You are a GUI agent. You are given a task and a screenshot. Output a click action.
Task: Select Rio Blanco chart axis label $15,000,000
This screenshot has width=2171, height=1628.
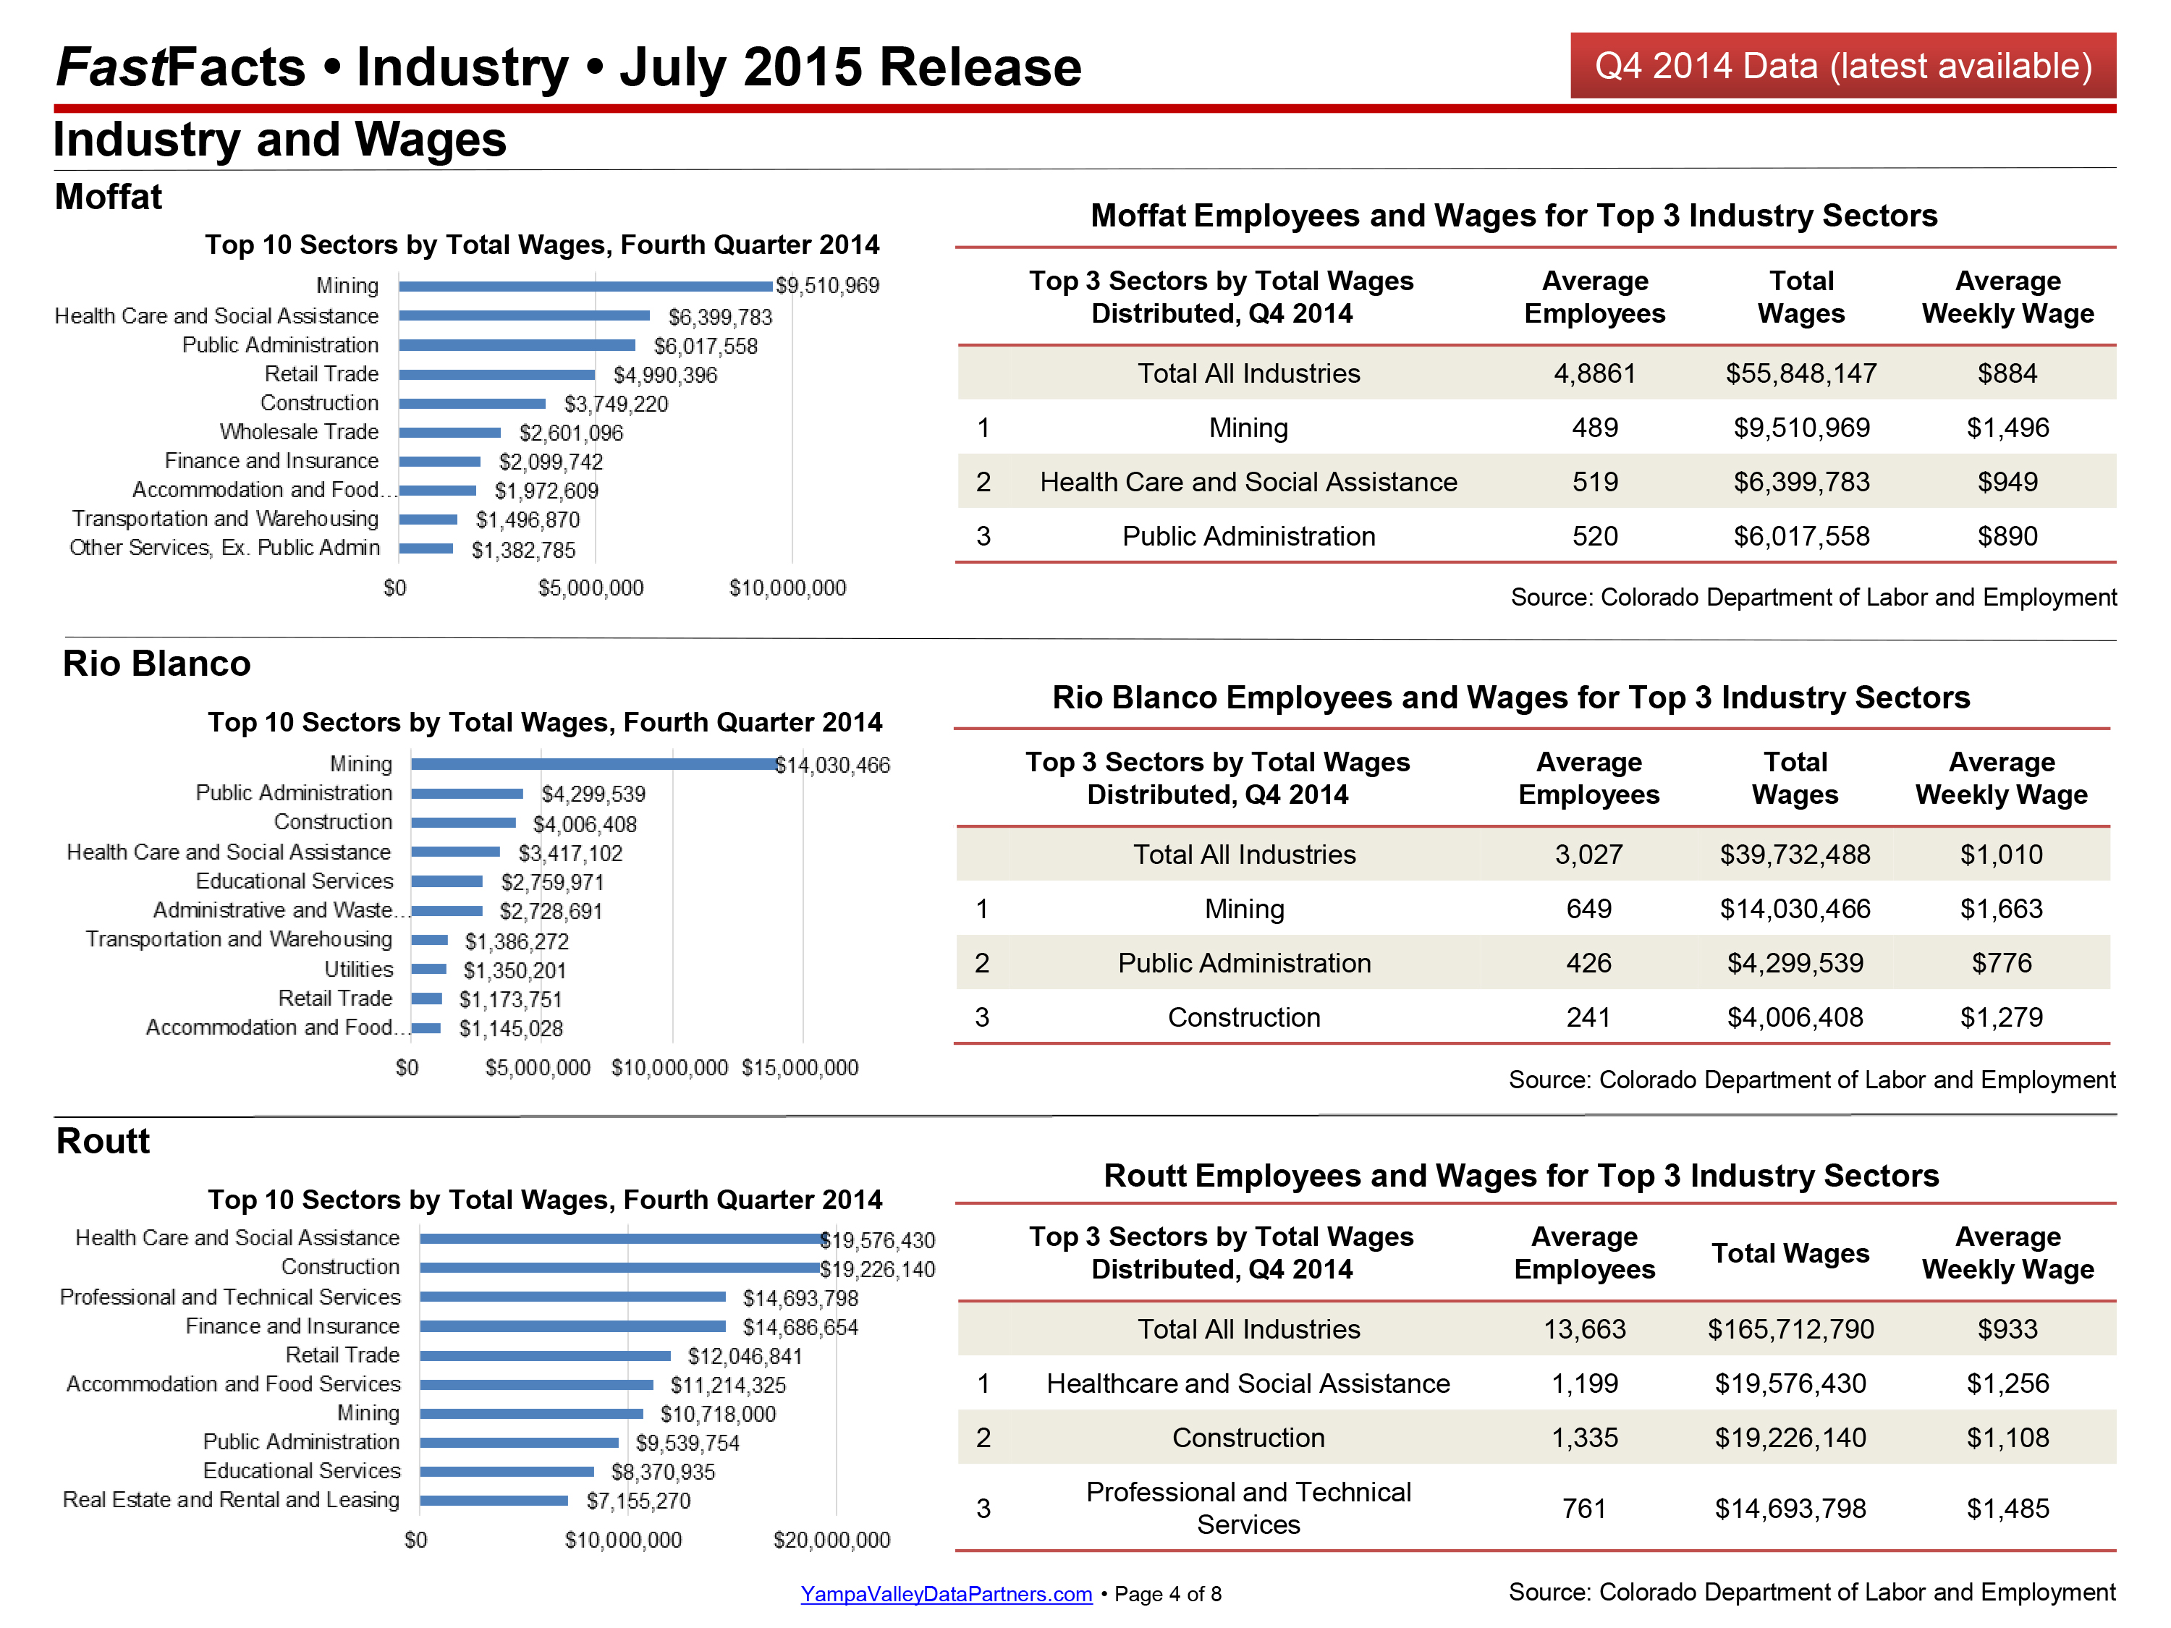pos(800,1068)
